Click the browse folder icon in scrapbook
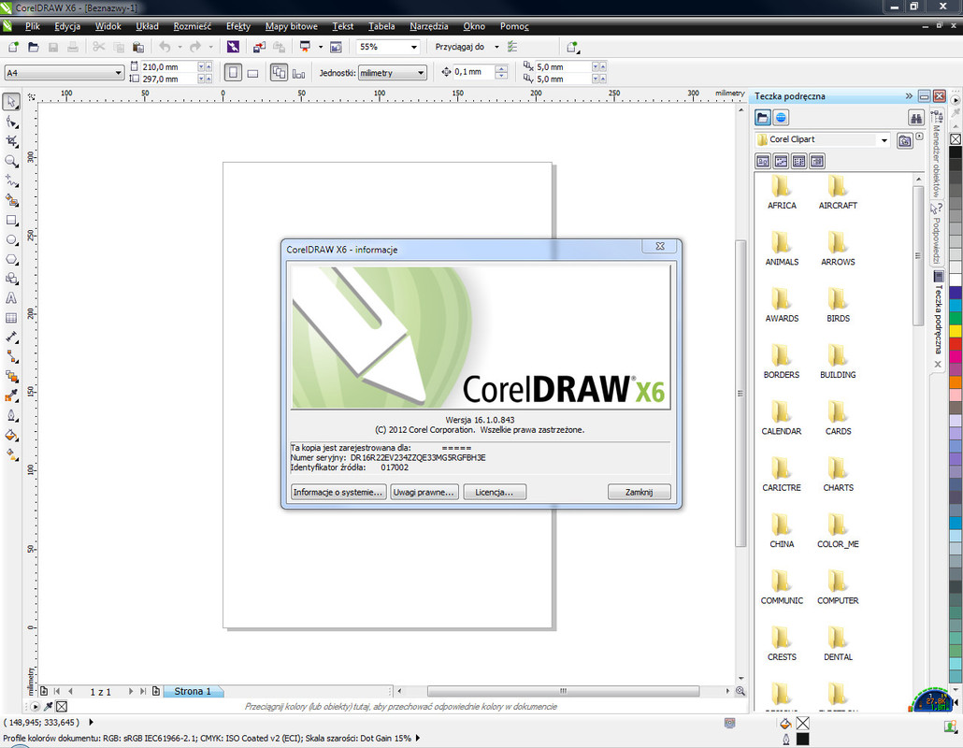The width and height of the screenshot is (963, 748). [x=905, y=141]
